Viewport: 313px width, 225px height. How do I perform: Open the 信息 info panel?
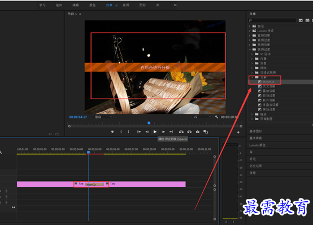(253, 173)
